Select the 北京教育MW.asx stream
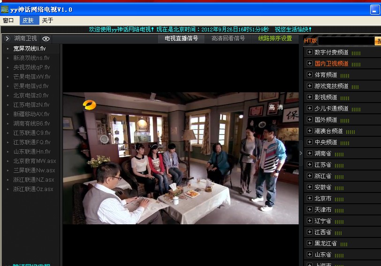 coord(34,161)
